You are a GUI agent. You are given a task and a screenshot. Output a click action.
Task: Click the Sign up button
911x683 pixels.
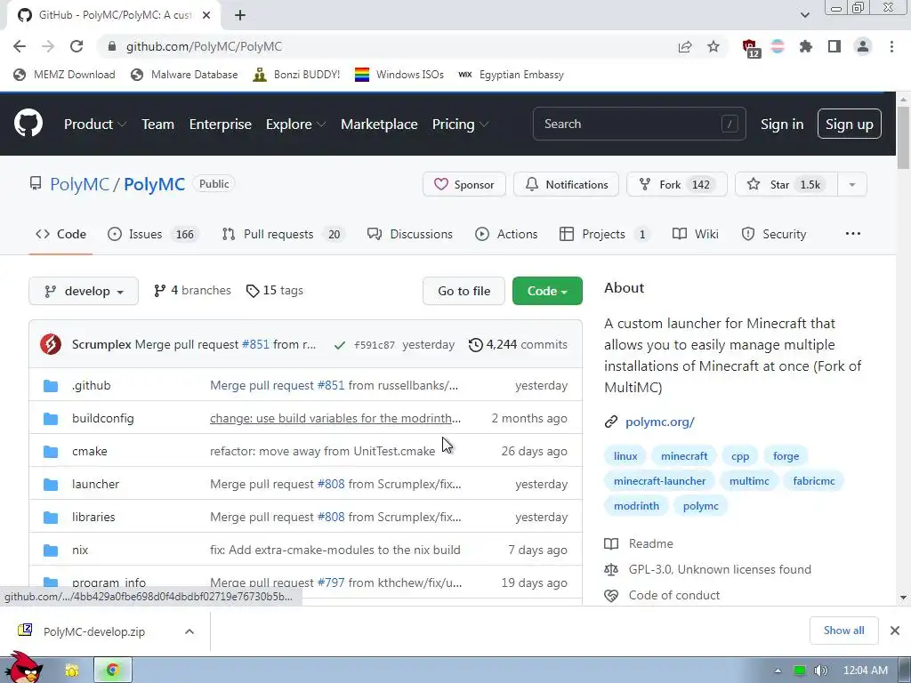tap(849, 124)
